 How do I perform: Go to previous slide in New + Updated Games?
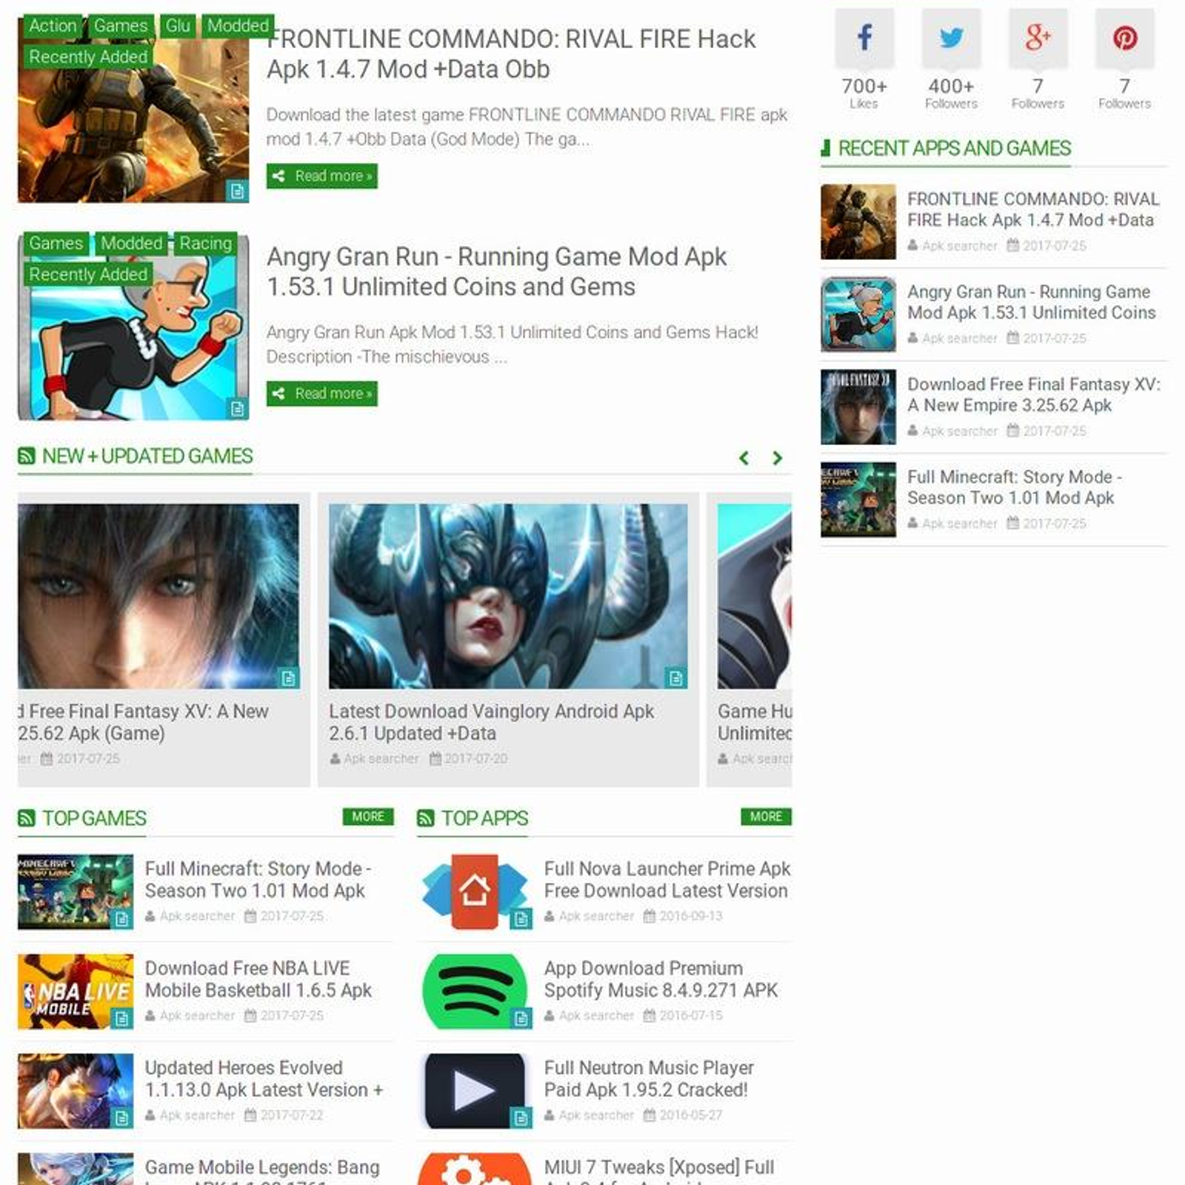click(x=744, y=458)
